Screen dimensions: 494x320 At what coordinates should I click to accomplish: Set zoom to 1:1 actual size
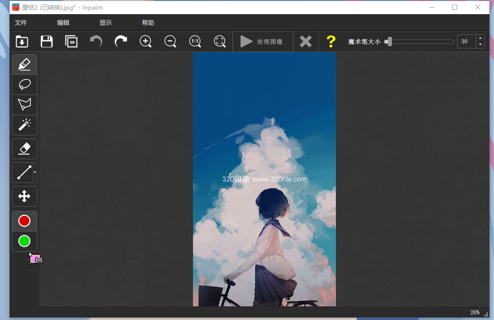(195, 41)
